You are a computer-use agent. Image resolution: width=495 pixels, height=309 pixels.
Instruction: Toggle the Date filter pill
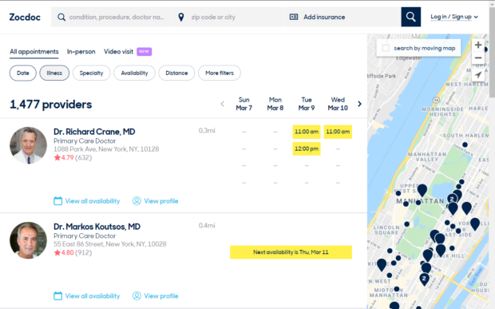coord(22,73)
